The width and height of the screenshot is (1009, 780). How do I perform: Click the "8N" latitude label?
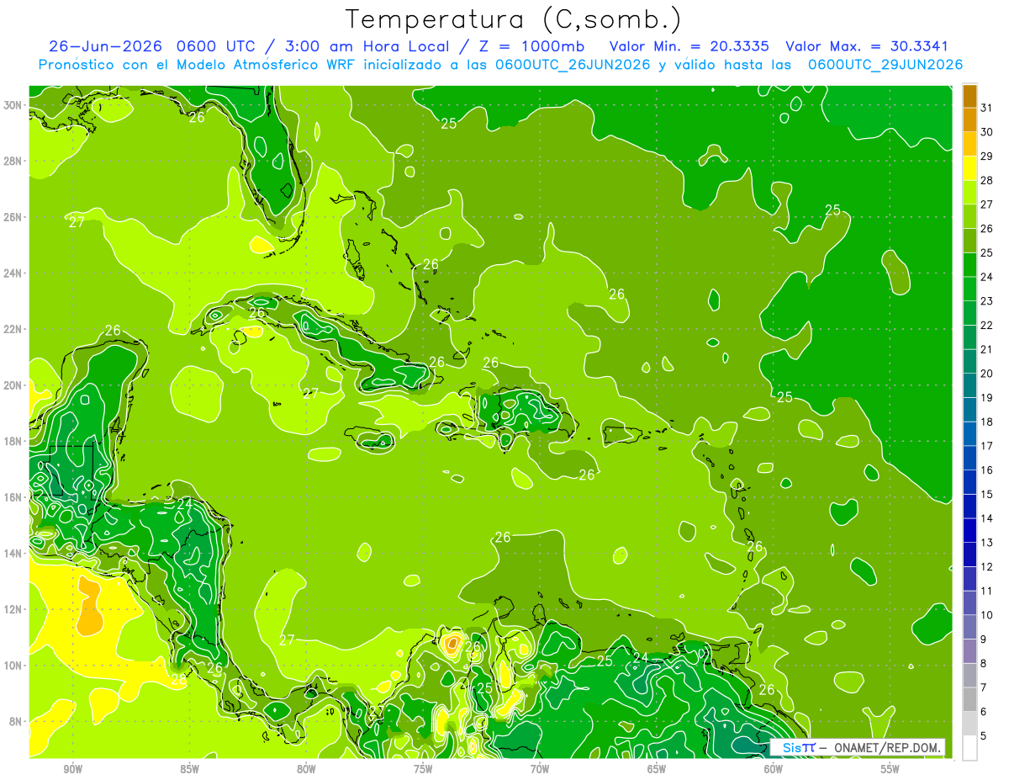[x=16, y=721]
